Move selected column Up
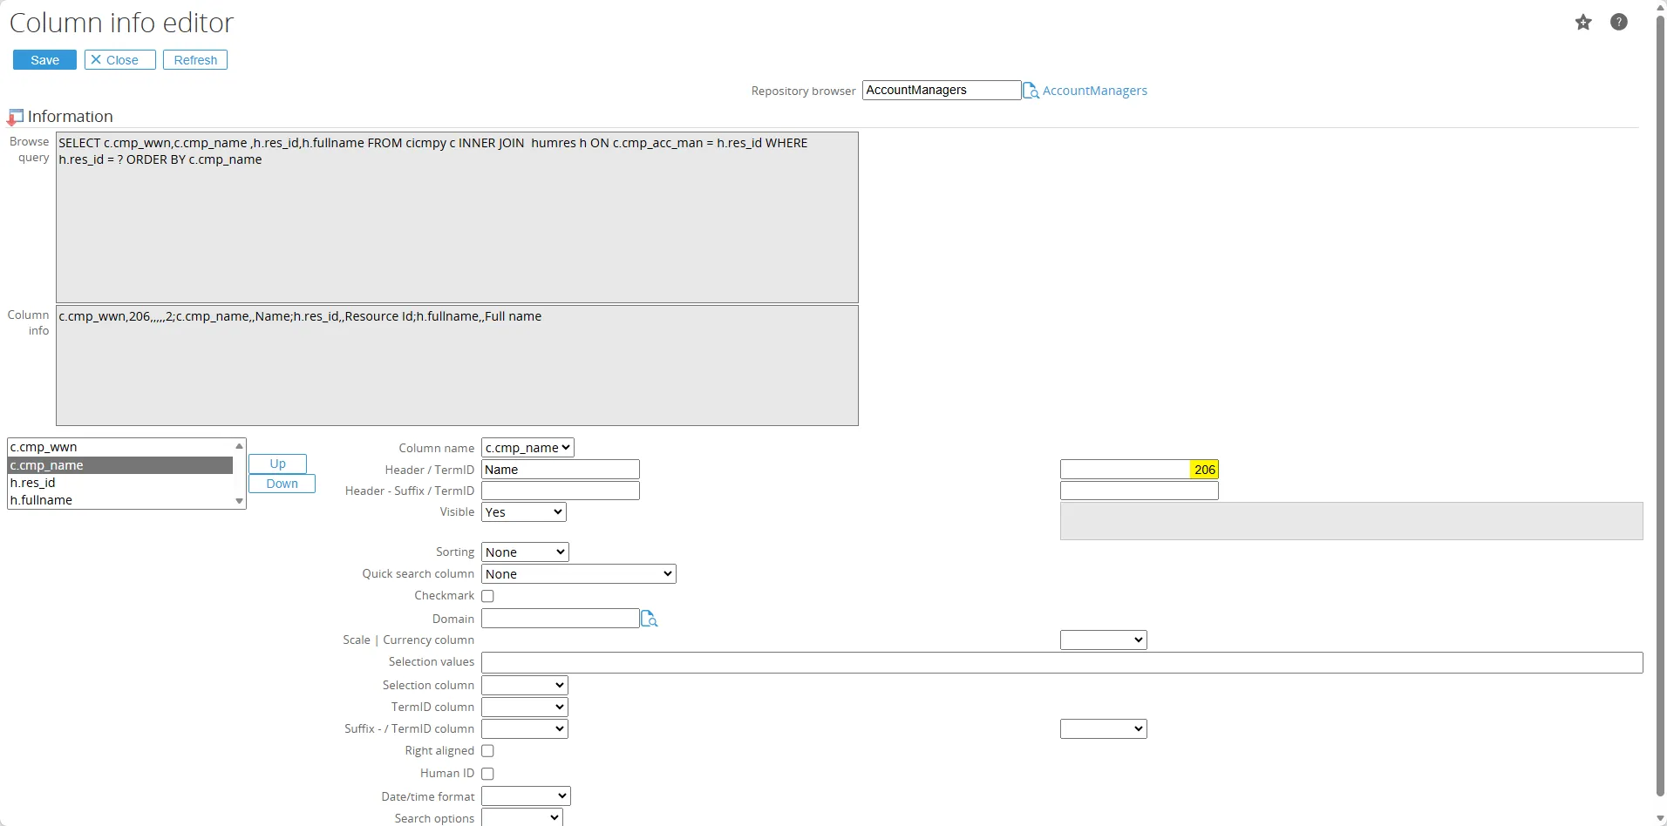 pos(277,464)
